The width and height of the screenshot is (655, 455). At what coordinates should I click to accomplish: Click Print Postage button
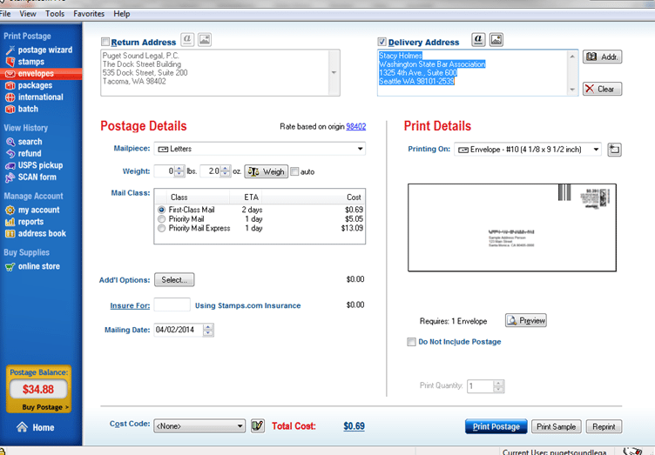click(x=496, y=426)
